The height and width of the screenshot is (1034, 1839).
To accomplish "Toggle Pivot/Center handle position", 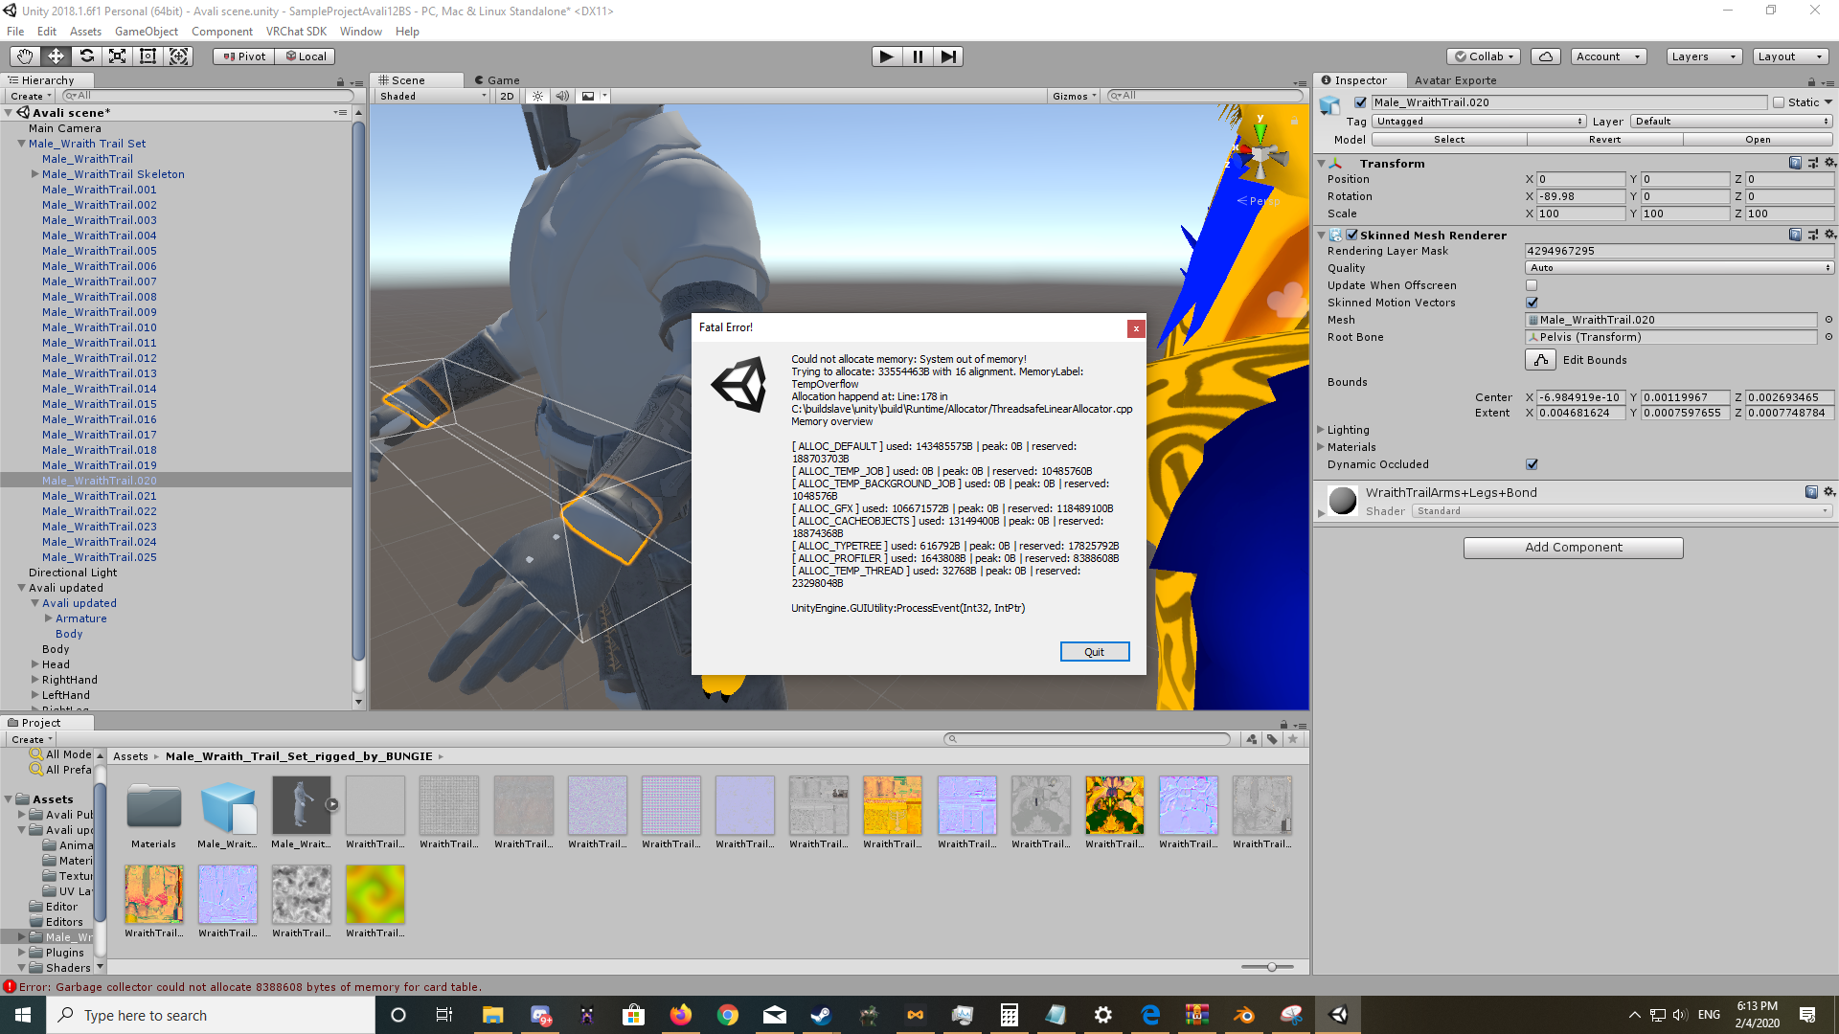I will click(x=244, y=56).
